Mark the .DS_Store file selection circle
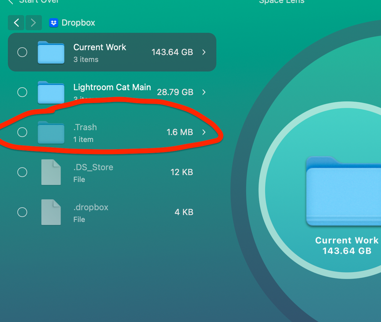Viewport: 381px width, 322px height. [x=22, y=172]
